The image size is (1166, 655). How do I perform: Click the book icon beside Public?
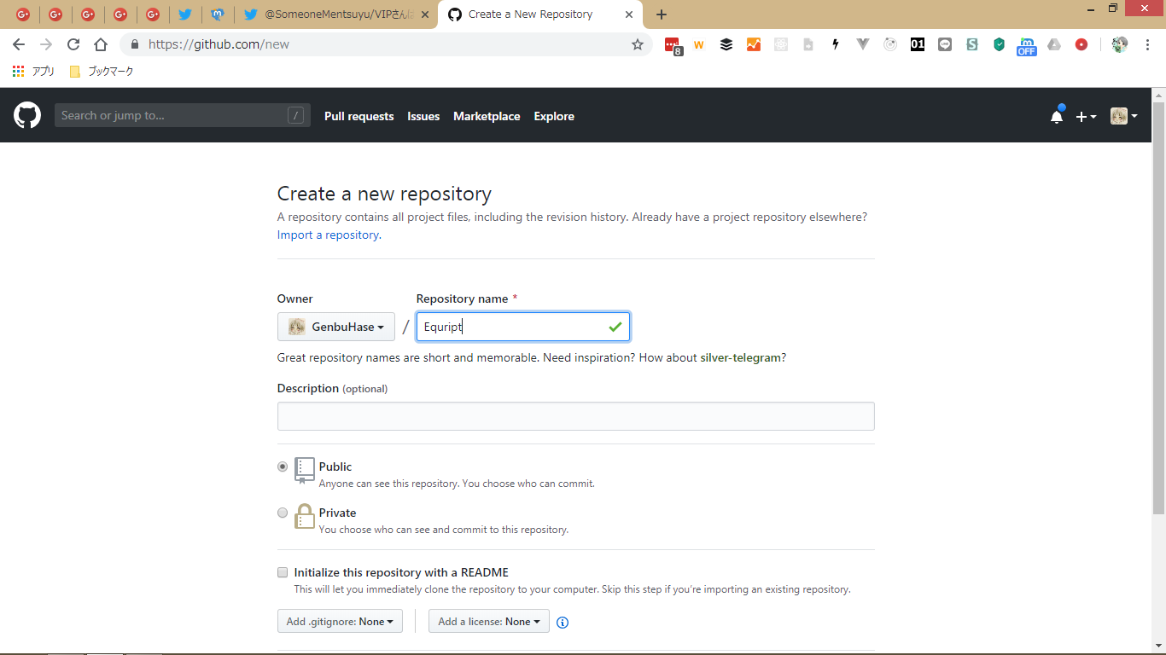305,471
